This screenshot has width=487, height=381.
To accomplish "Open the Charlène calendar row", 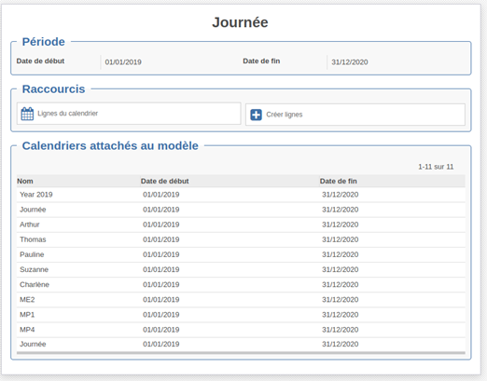I will point(241,285).
